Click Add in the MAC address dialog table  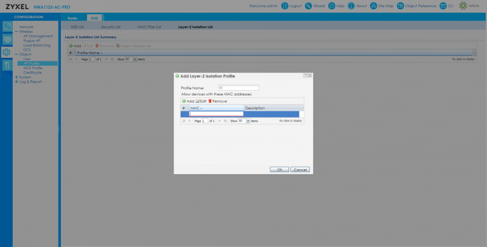coord(188,101)
